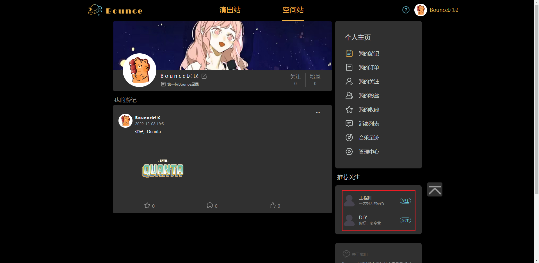Click the 你好，冬令营 subtitle

pos(370,223)
